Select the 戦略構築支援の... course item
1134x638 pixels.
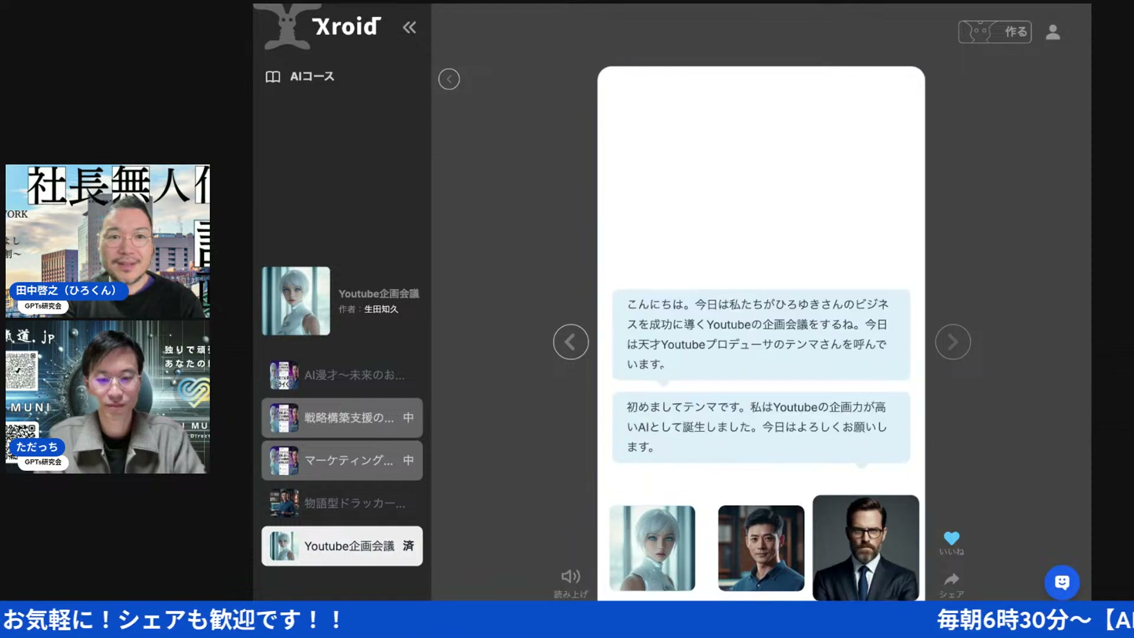click(x=342, y=418)
